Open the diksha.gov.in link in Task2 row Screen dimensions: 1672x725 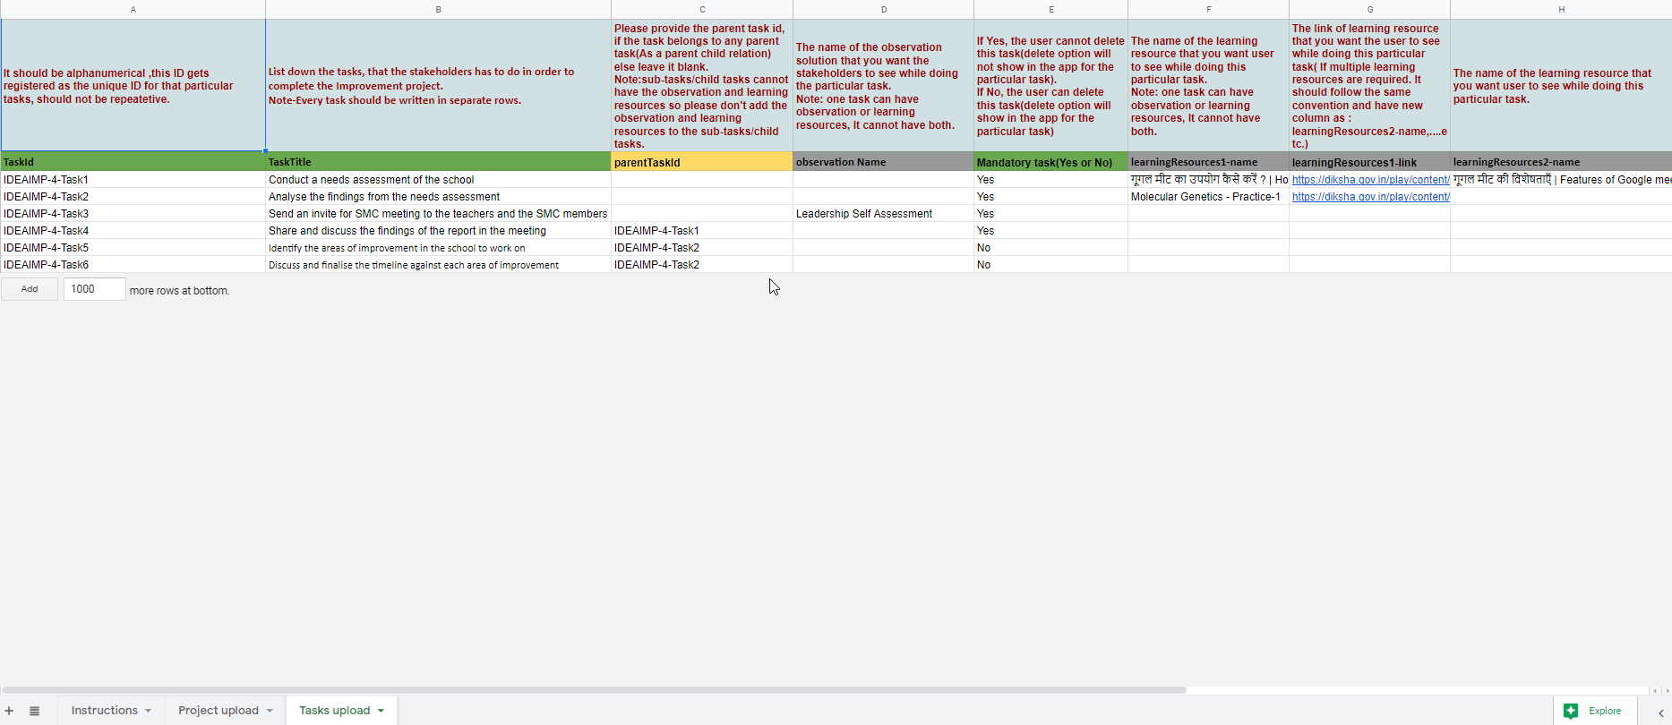(x=1369, y=197)
